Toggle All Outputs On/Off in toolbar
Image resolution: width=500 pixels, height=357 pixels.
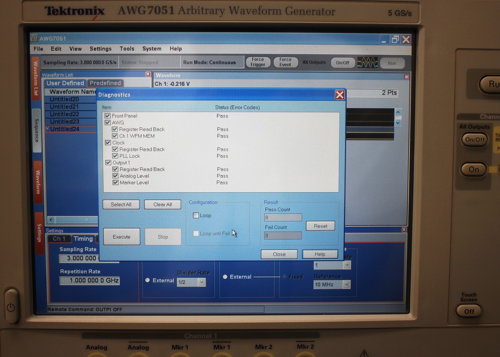(x=342, y=62)
